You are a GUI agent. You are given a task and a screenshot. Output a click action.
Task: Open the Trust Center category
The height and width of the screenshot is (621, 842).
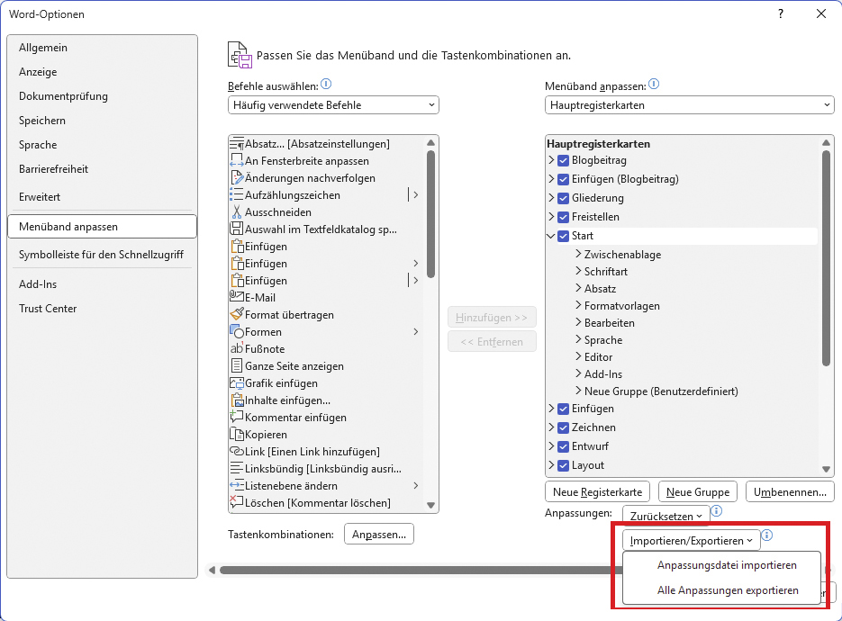point(102,309)
